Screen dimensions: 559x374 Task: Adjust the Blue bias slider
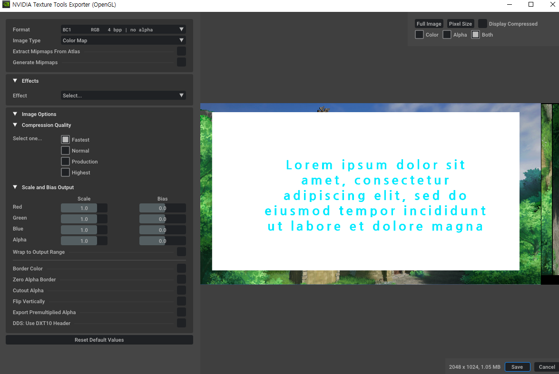[163, 230]
